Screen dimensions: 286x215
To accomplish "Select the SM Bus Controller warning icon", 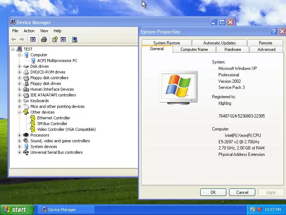I will coord(33,124).
